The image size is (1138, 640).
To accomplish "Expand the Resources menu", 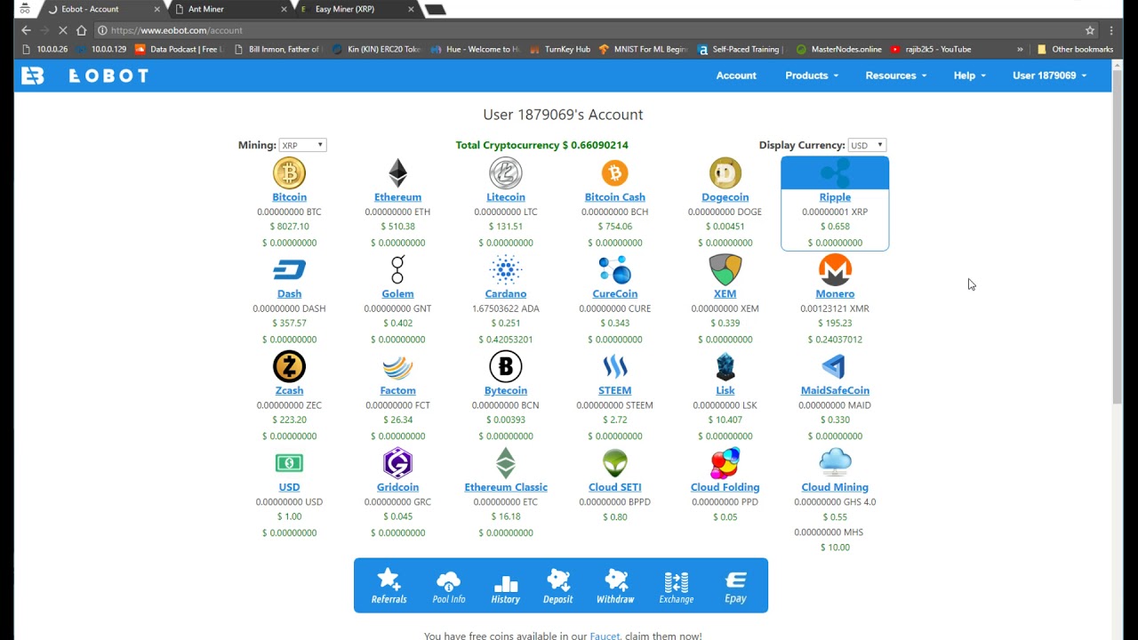I will tap(896, 76).
